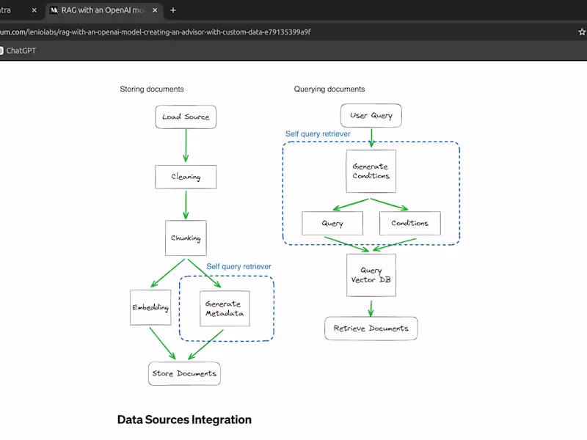This screenshot has height=440, width=587.
Task: Click the 'Generate Conditions' box
Action: (x=371, y=170)
